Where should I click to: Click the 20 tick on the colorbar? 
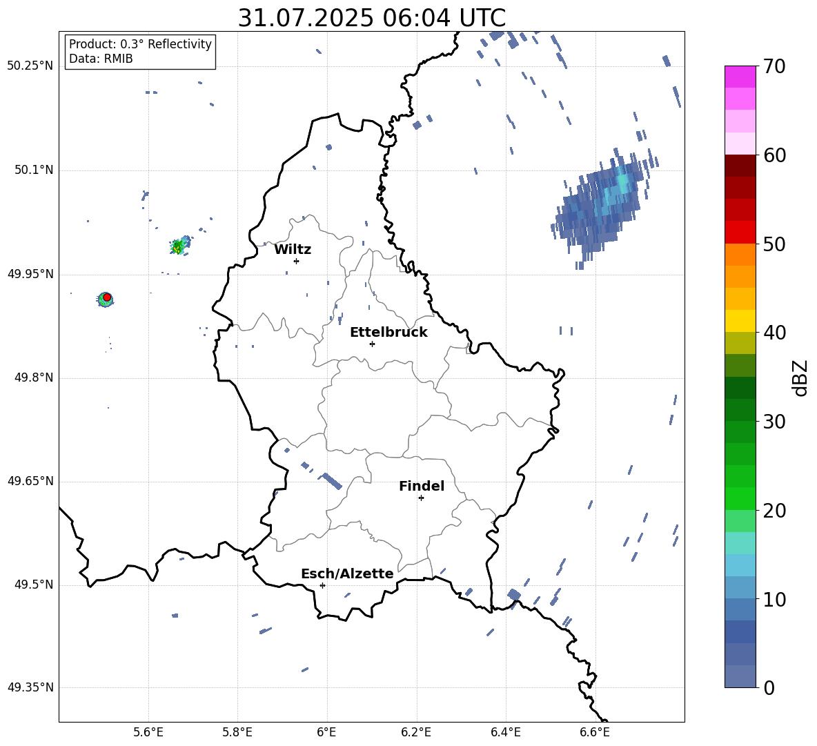coord(774,510)
